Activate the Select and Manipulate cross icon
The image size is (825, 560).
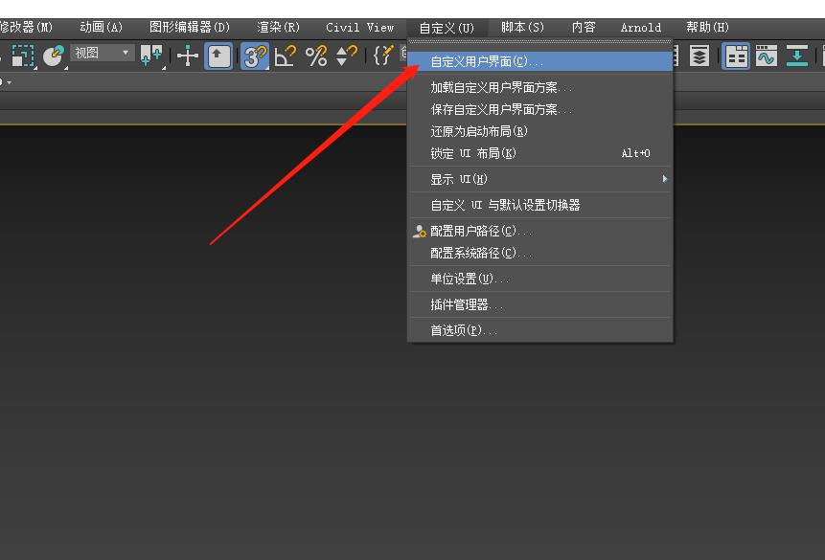tap(187, 56)
